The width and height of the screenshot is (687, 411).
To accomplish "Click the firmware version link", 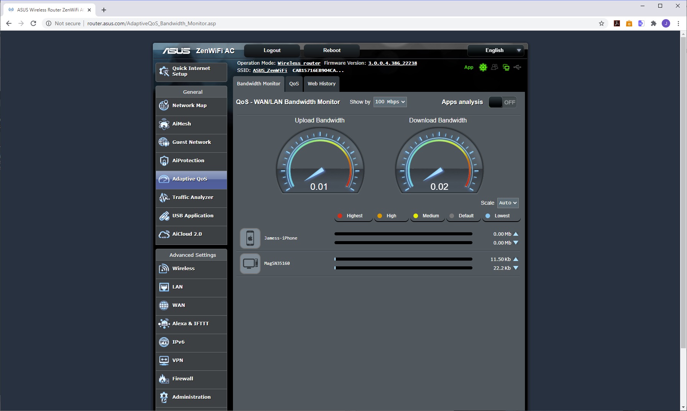I will click(x=392, y=63).
